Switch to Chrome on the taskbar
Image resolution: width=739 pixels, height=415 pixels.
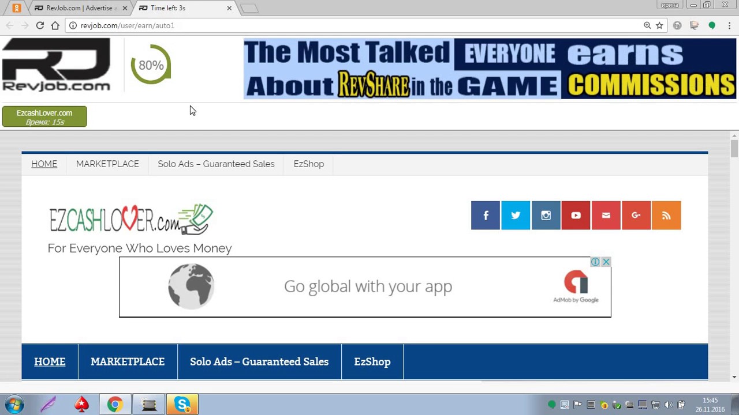(115, 405)
